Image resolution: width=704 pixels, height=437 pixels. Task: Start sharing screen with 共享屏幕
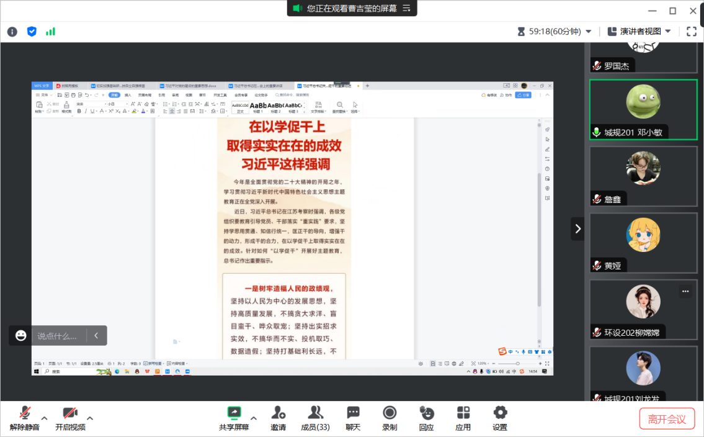234,418
